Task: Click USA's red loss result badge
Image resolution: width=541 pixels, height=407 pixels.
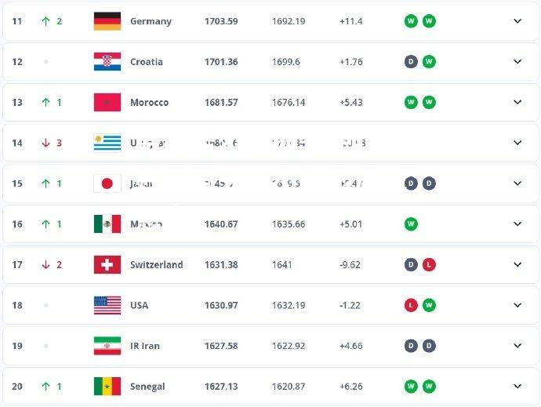Action: coord(411,305)
